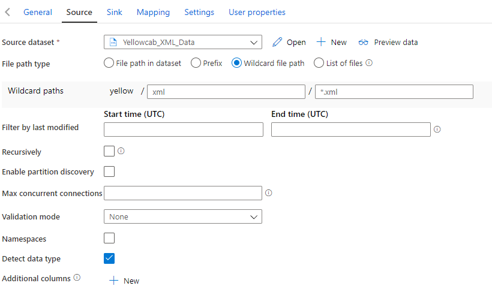Click info icon beside Recursively checkbox

[121, 151]
